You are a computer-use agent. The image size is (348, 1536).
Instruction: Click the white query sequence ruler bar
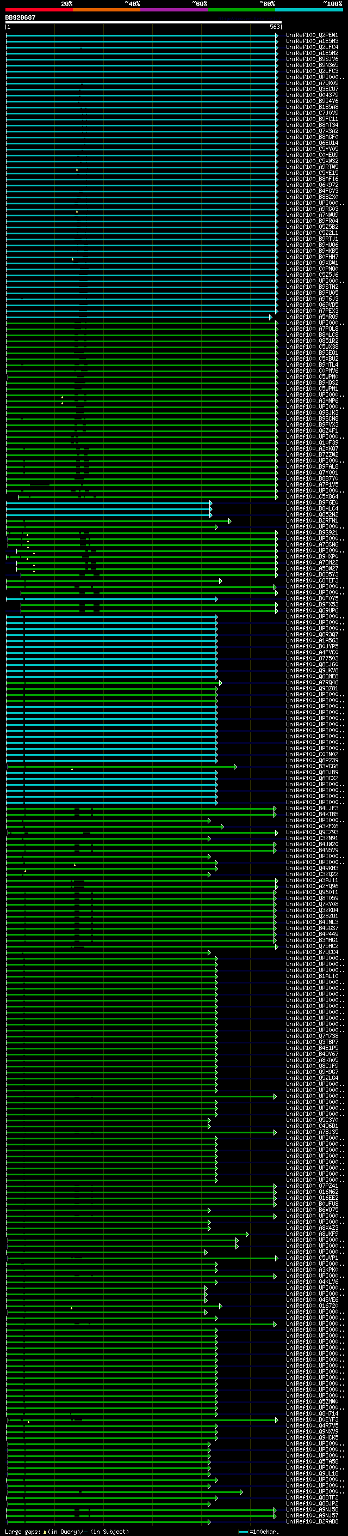coord(144,23)
